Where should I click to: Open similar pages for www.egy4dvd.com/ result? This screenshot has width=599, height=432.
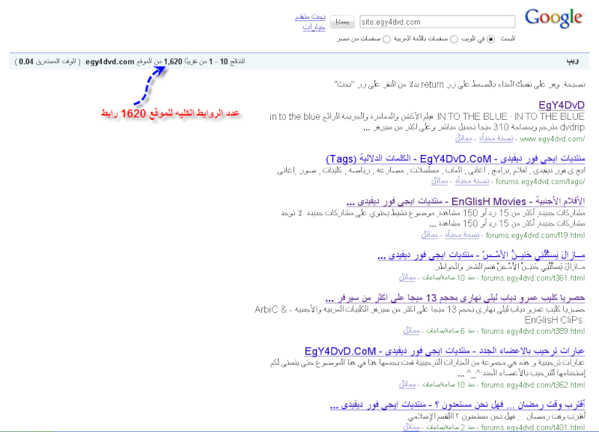463,139
